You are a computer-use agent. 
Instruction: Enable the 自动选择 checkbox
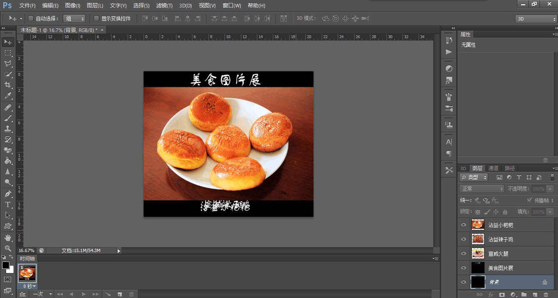point(30,18)
